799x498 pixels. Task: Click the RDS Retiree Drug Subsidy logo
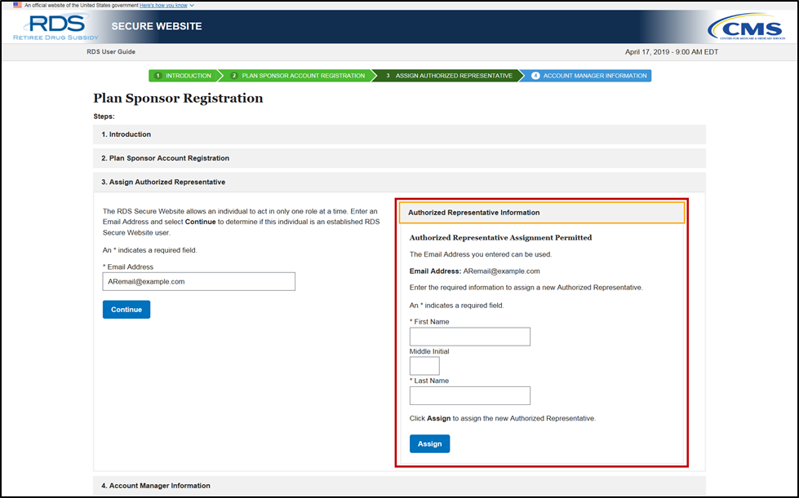(x=55, y=27)
